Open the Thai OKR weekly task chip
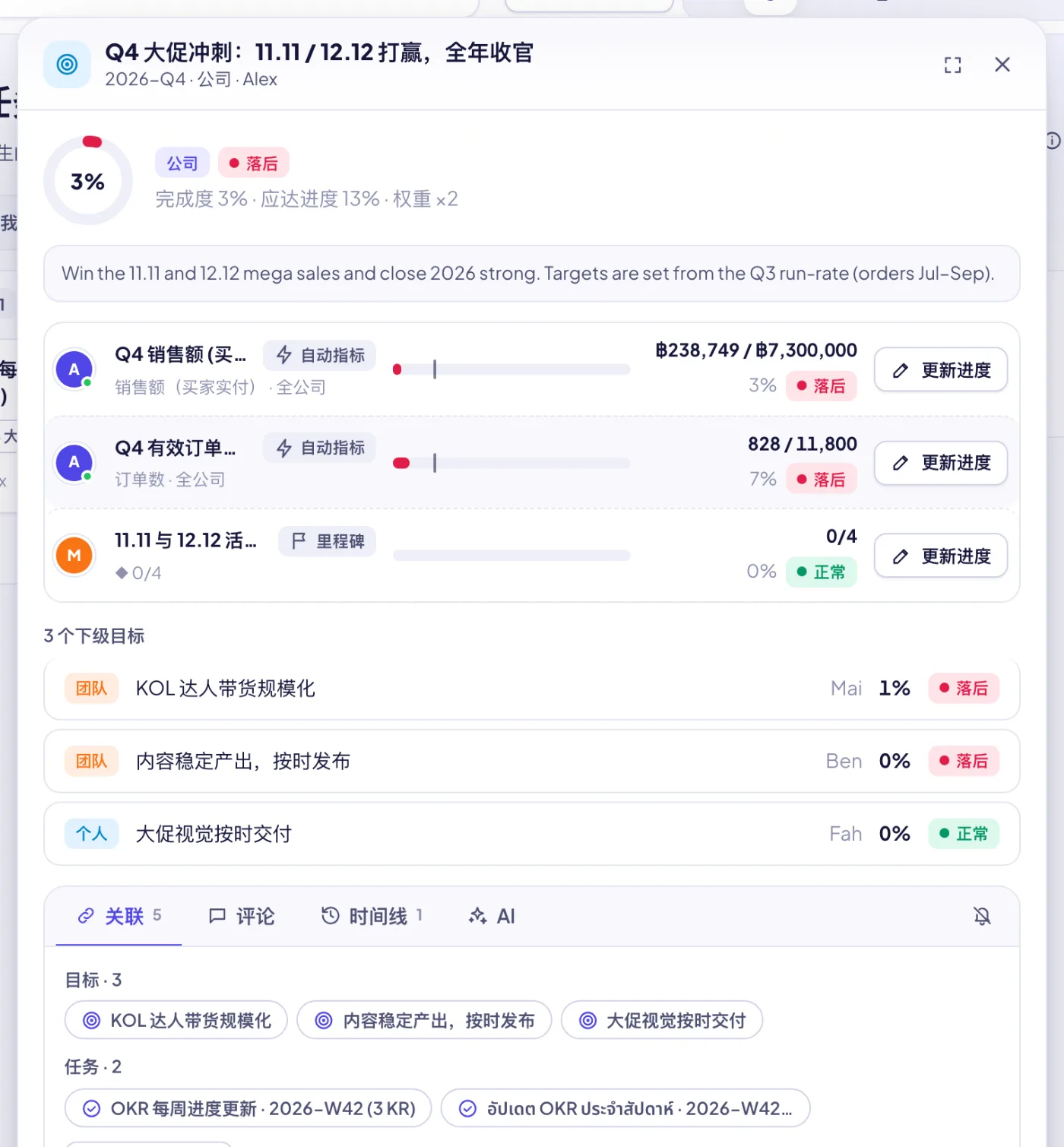1064x1147 pixels. 625,1108
